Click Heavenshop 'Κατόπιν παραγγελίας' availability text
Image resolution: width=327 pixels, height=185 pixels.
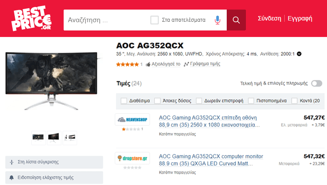point(177,134)
